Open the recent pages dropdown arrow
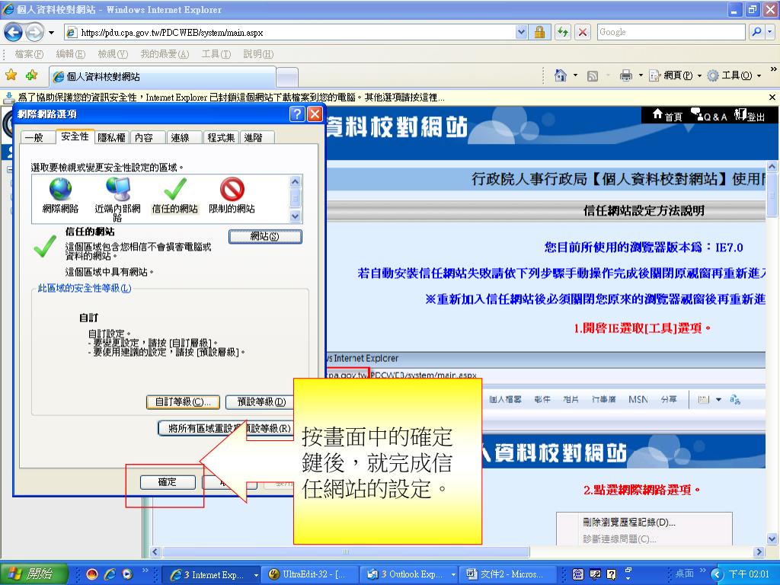780x585 pixels. (51, 34)
